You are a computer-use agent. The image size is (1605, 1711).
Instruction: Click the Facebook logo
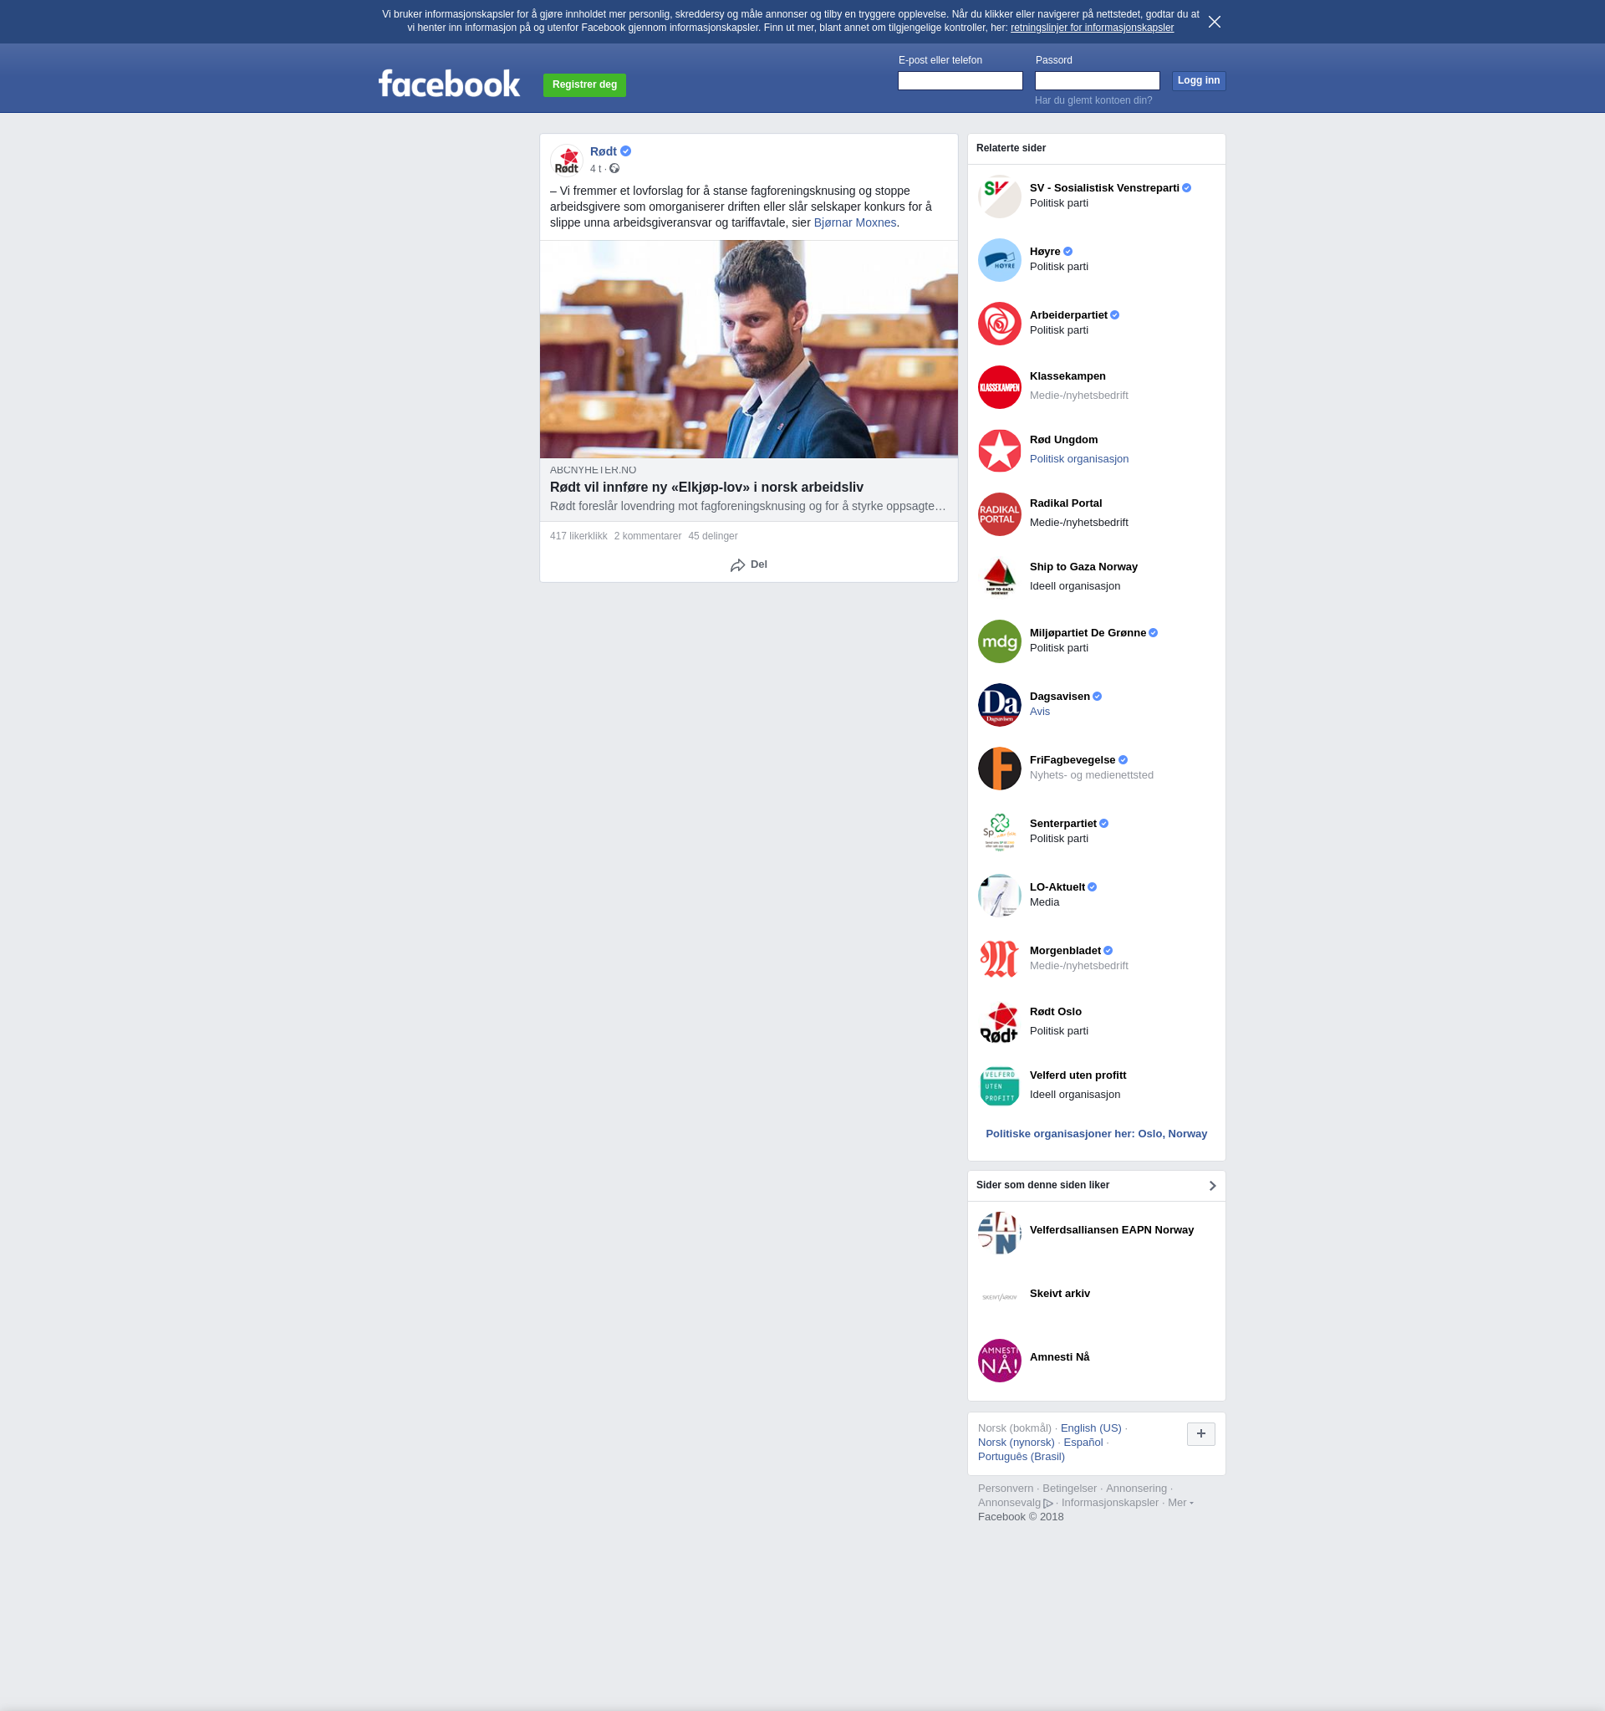coord(449,84)
